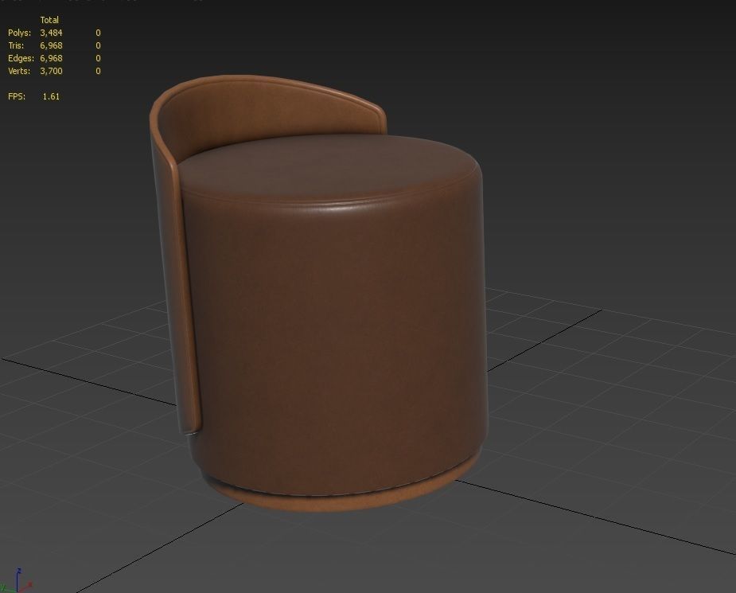Click the Edges label in viewport statistics
The image size is (736, 593).
point(21,58)
